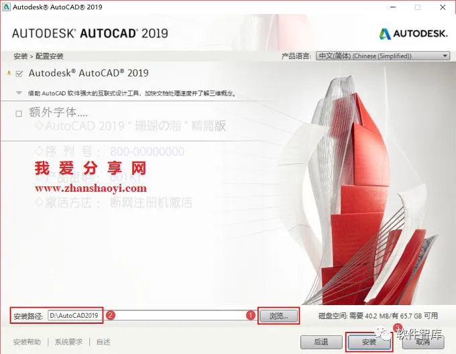456x354 pixels.
Task: Click the warning icon beside AutoCAD 2019
Action: [x=9, y=73]
